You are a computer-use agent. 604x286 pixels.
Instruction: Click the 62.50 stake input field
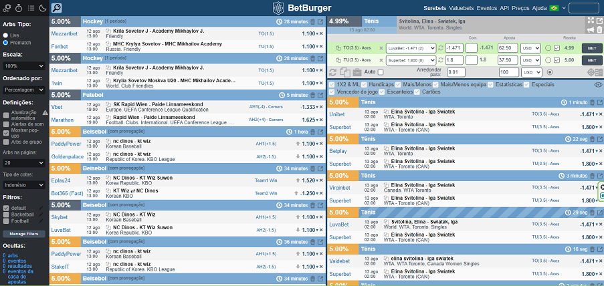coord(508,48)
